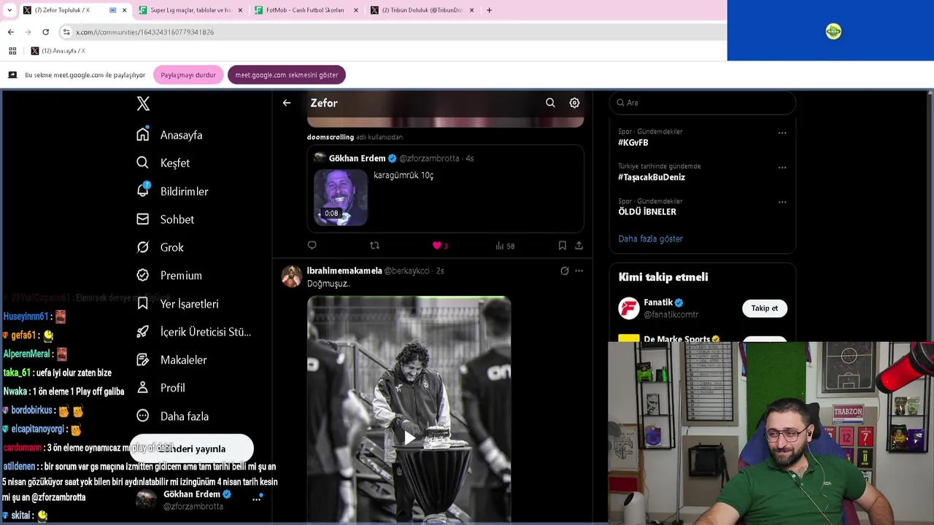
Task: Click the address bar URL
Action: [145, 32]
